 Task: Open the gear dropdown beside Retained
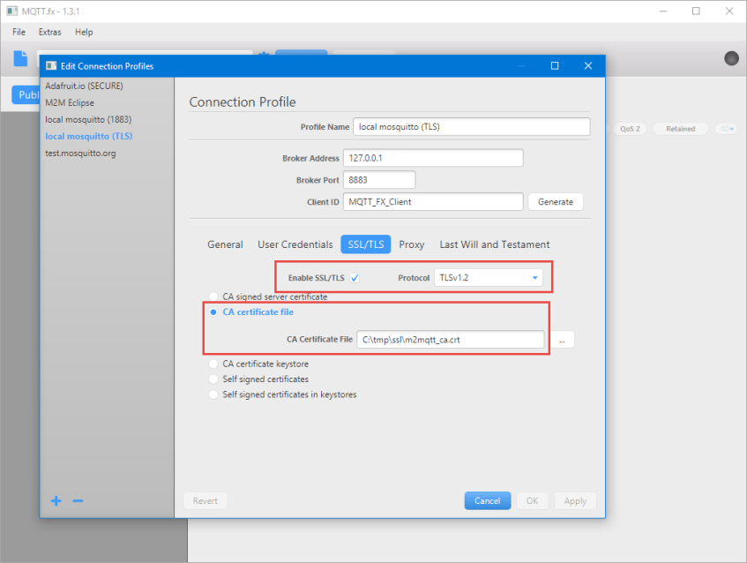click(x=726, y=128)
